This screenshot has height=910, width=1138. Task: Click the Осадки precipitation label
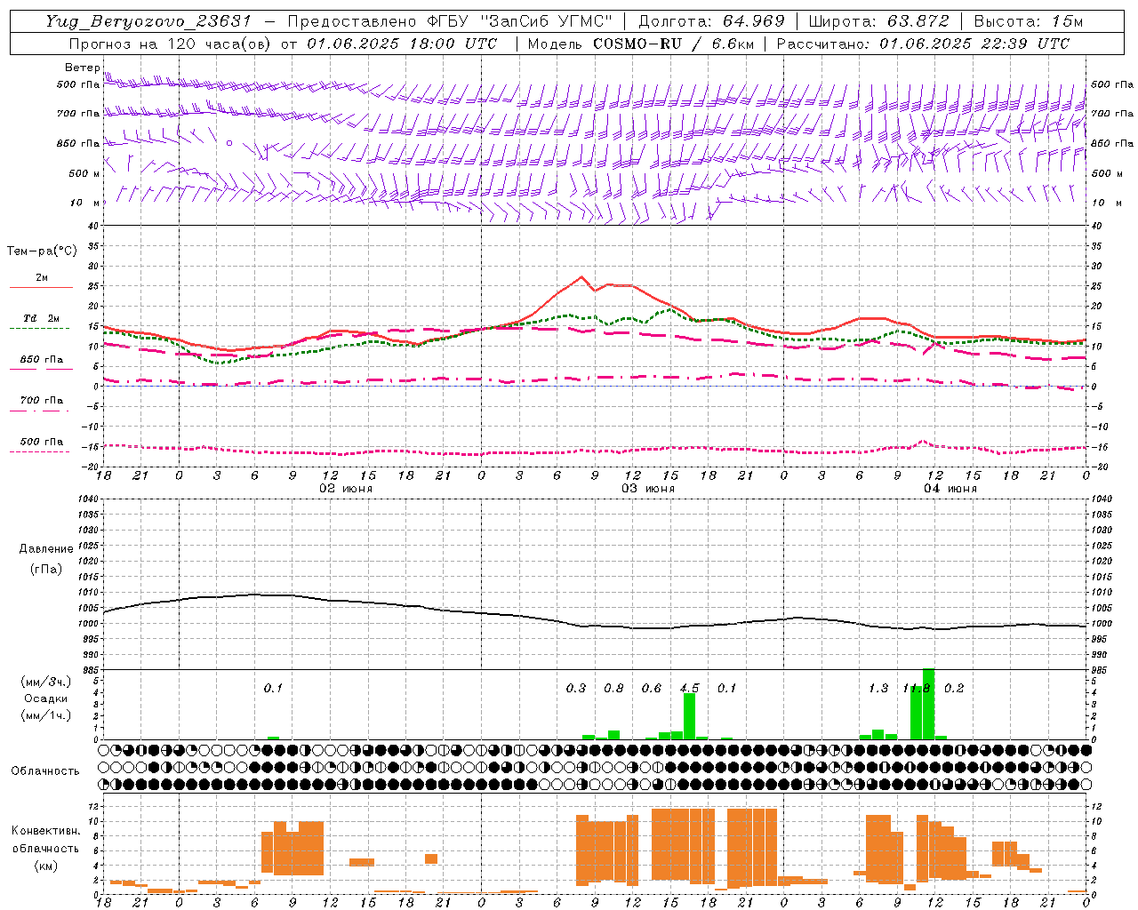click(x=44, y=698)
